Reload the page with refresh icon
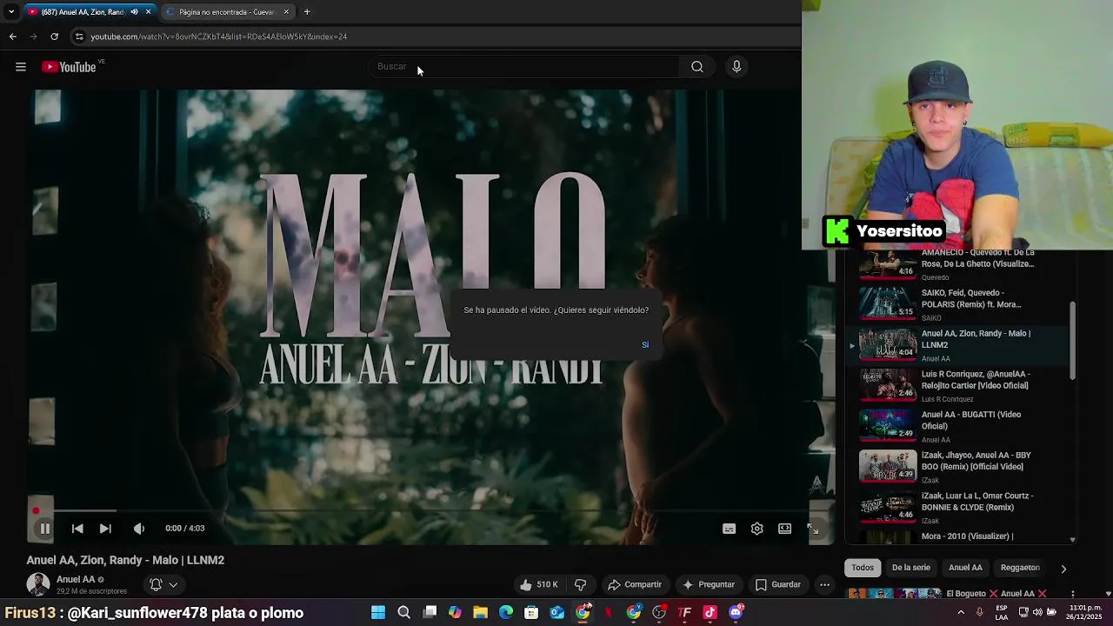 pyautogui.click(x=54, y=37)
